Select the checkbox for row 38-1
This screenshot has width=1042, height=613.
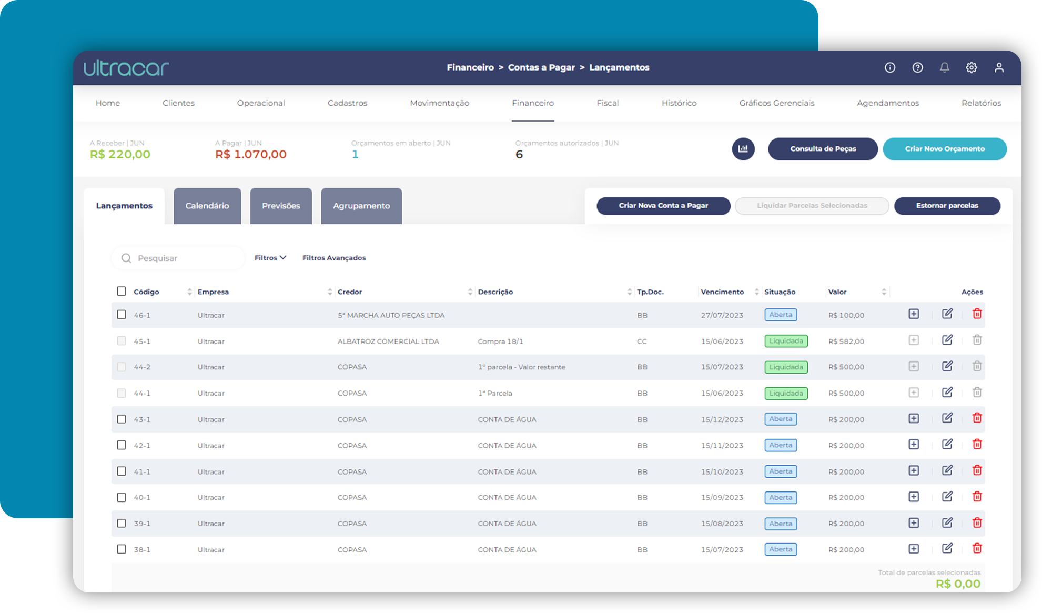point(122,549)
